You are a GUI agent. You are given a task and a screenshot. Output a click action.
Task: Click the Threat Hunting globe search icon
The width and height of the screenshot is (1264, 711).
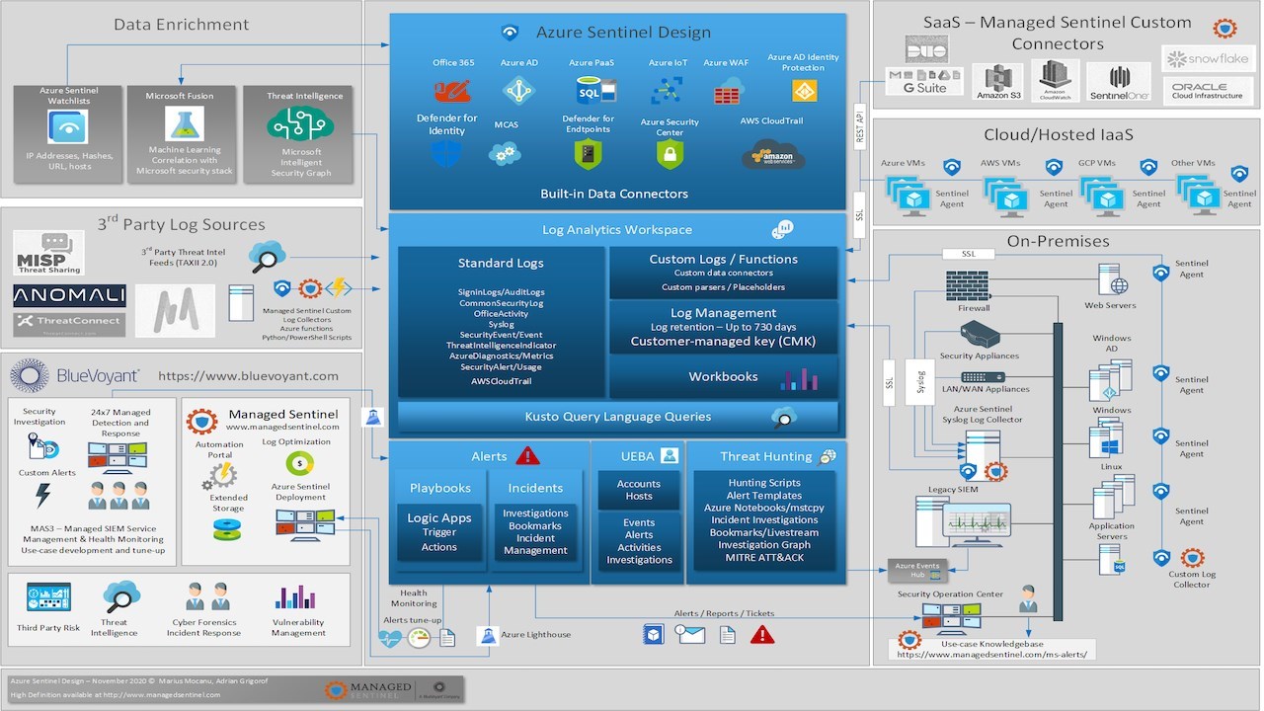[828, 455]
